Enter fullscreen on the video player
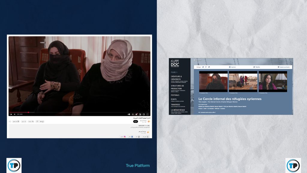307x173 pixels. click(x=148, y=114)
